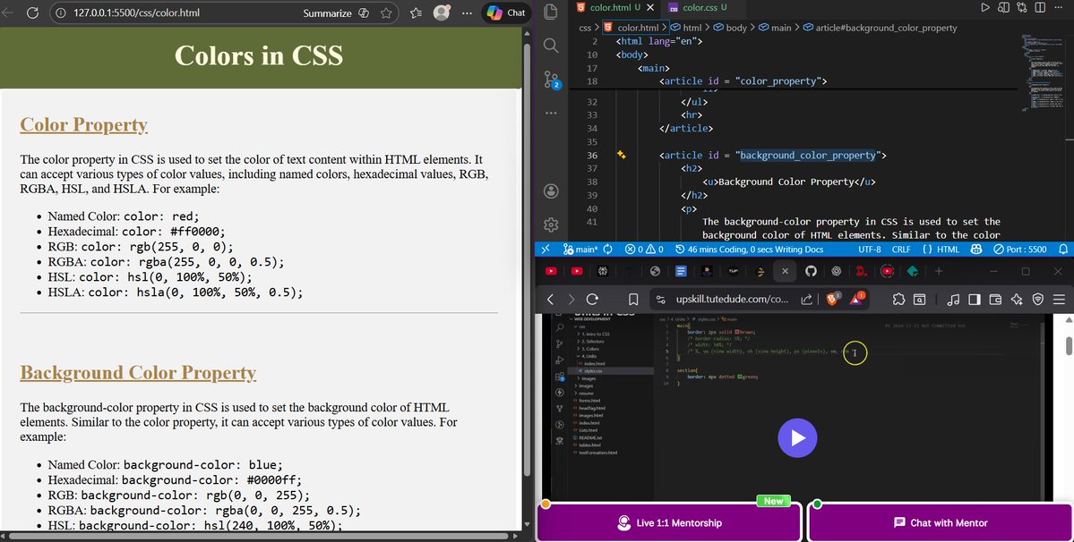Open the notifications bell in VS Code status bar
Image resolution: width=1074 pixels, height=542 pixels.
pos(1063,250)
